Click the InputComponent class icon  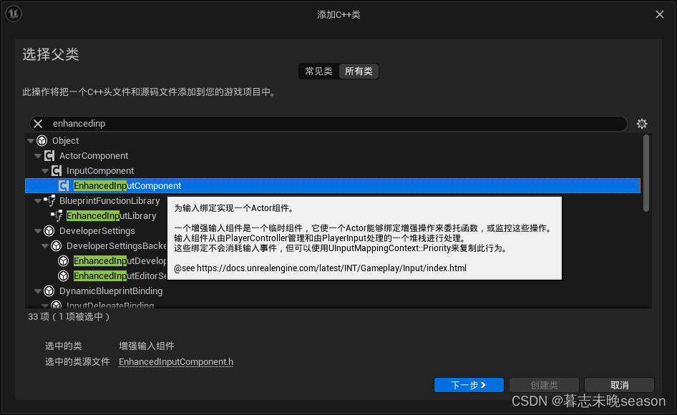(57, 171)
